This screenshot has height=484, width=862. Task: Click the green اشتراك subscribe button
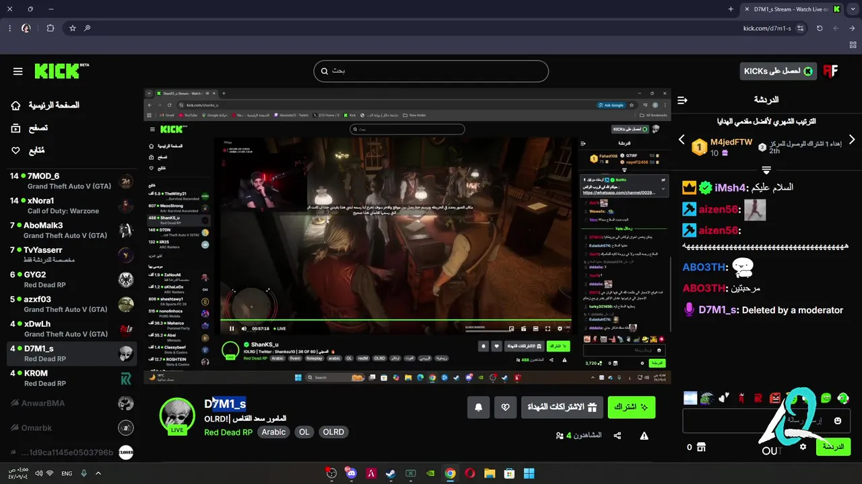[631, 407]
